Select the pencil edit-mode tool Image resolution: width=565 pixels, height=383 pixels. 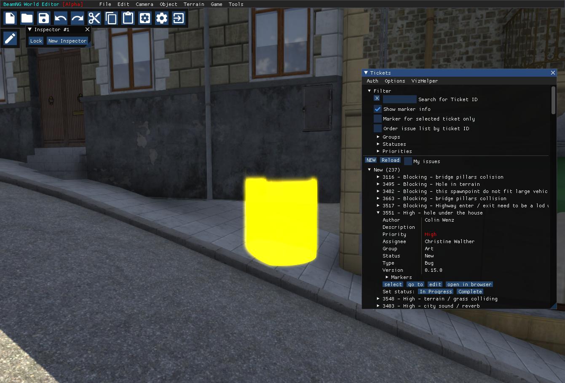tap(10, 38)
